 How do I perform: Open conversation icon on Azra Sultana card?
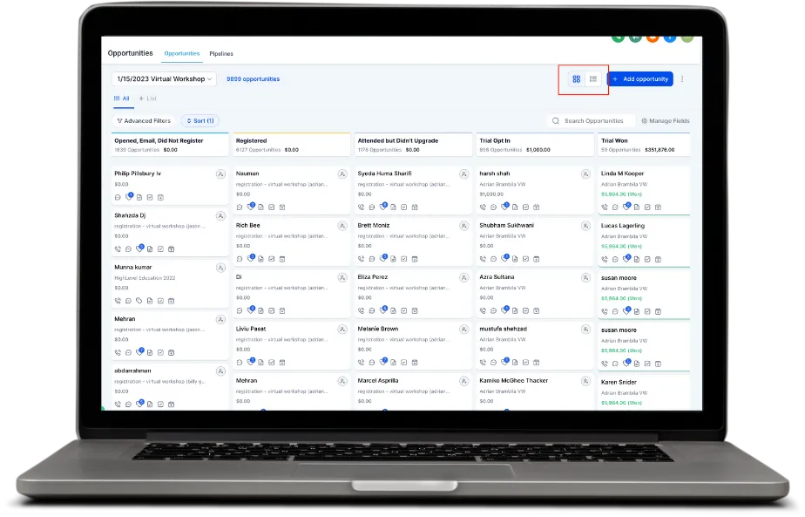point(493,311)
